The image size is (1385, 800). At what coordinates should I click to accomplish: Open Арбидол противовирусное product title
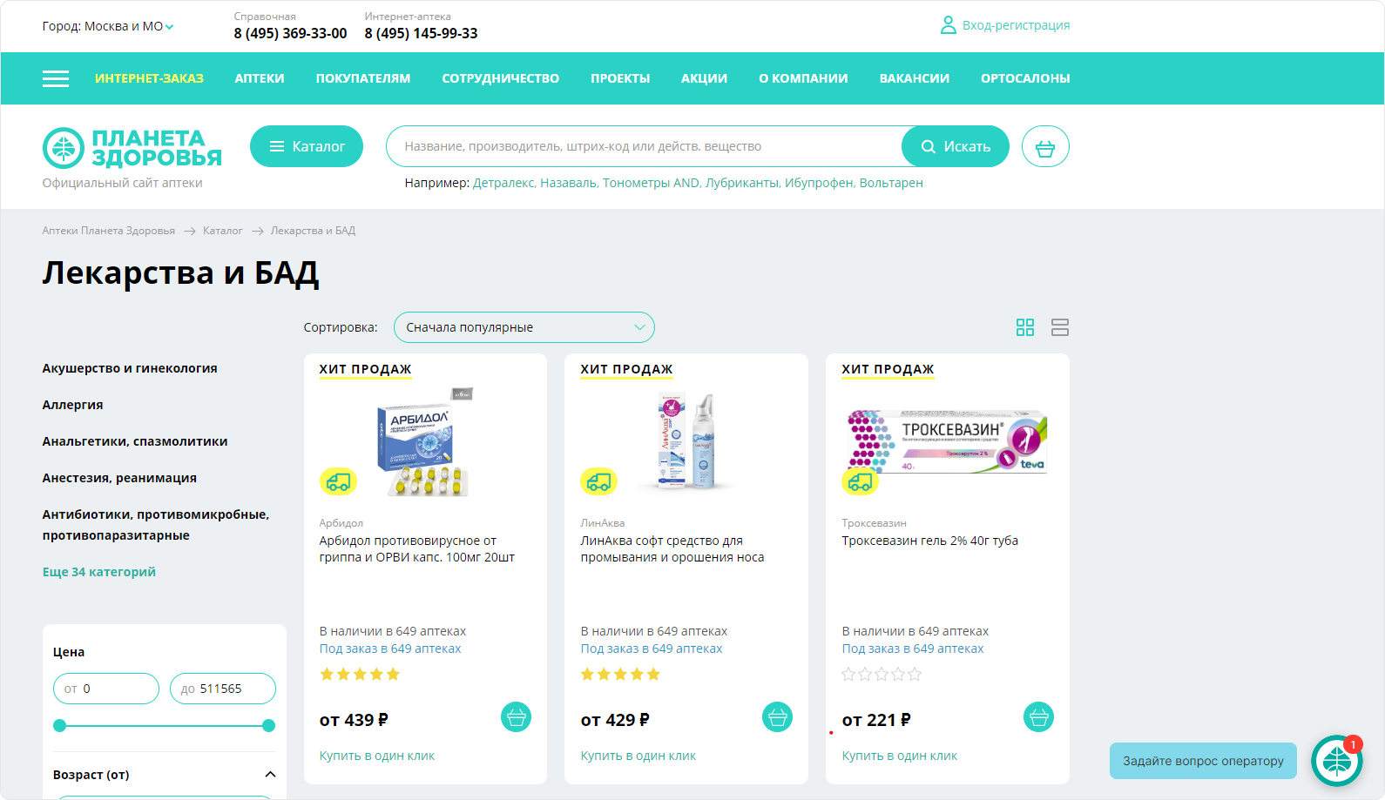click(x=417, y=549)
